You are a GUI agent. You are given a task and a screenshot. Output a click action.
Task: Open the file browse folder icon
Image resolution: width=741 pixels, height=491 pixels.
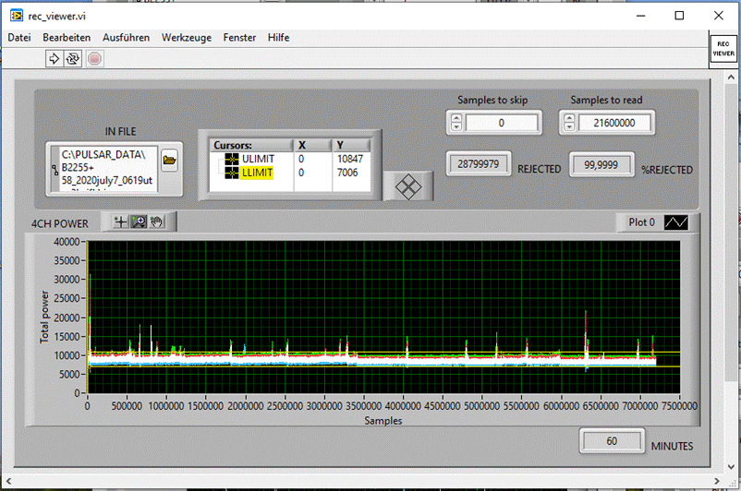tap(169, 161)
